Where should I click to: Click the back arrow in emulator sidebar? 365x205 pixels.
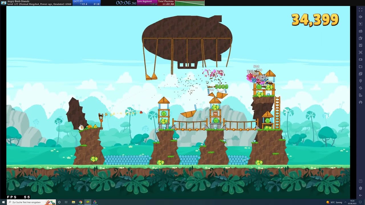tap(360, 195)
